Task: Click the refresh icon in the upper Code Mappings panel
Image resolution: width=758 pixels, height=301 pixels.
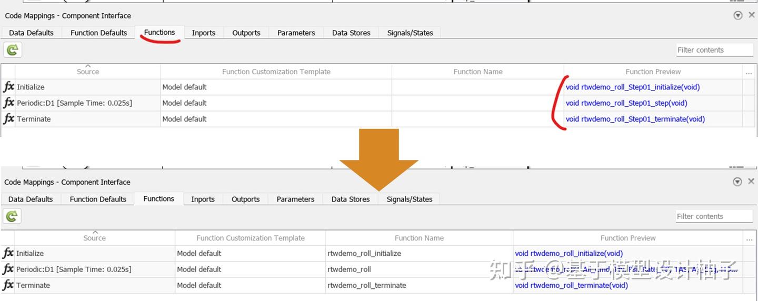Action: click(x=13, y=50)
